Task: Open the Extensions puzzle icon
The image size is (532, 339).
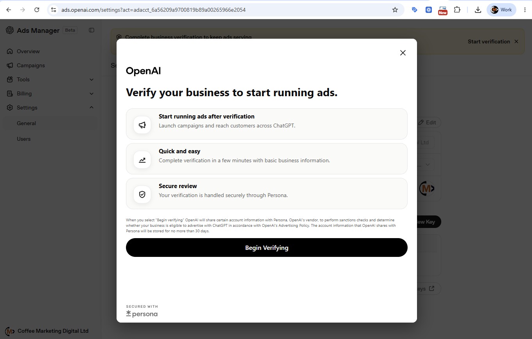Action: tap(457, 10)
